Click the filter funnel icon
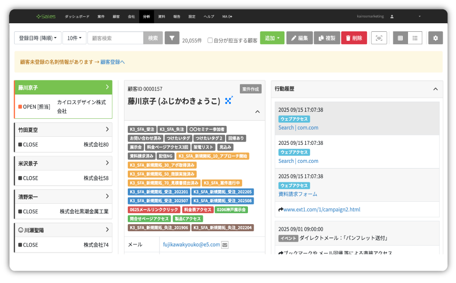This screenshot has height=283, width=456. (172, 38)
